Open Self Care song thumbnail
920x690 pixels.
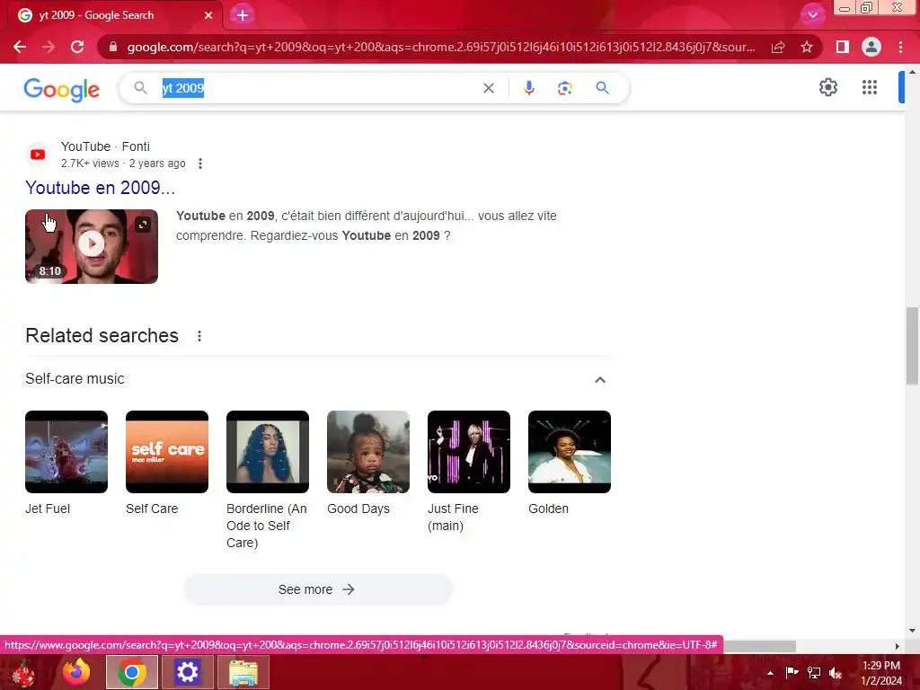coord(167,452)
